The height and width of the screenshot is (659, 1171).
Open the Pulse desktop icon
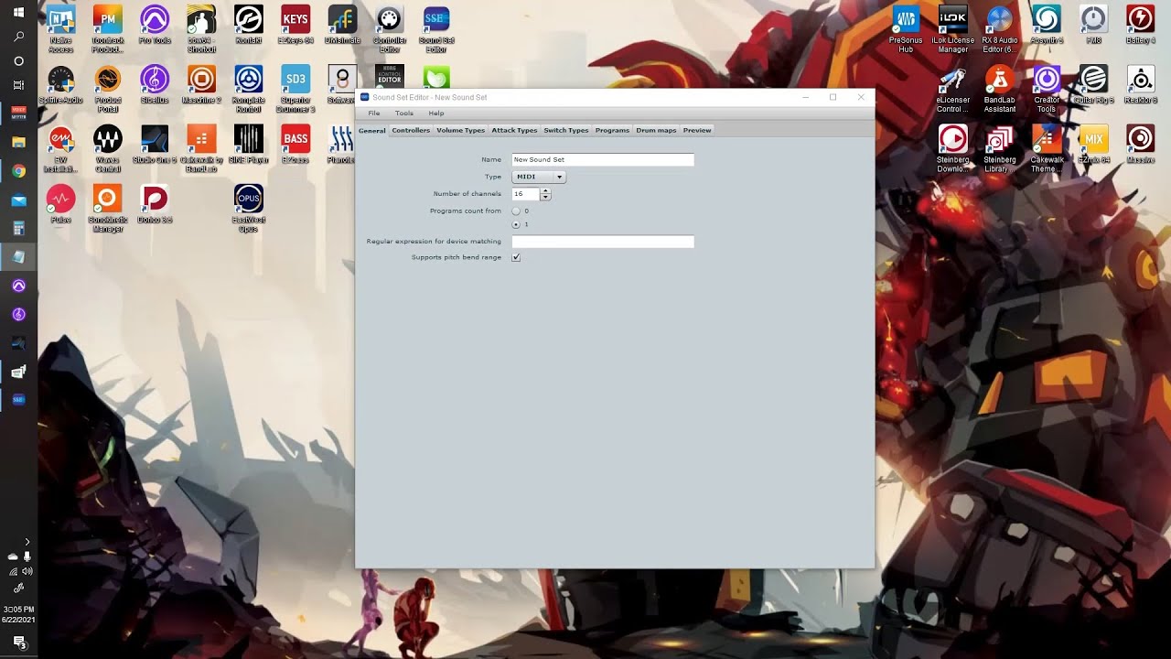[x=60, y=204]
